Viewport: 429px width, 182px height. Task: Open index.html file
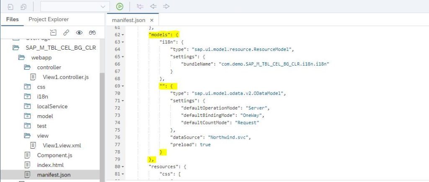click(x=50, y=165)
